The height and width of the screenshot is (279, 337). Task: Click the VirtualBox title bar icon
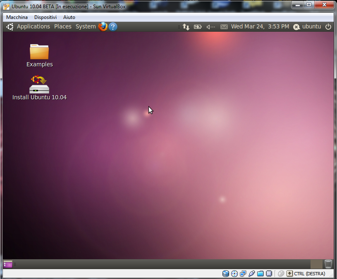pos(6,7)
